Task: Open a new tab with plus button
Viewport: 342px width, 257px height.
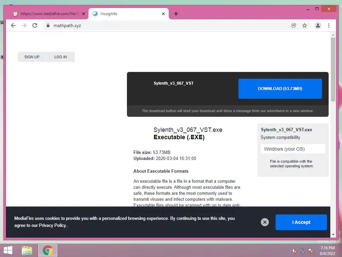Action: [176, 14]
